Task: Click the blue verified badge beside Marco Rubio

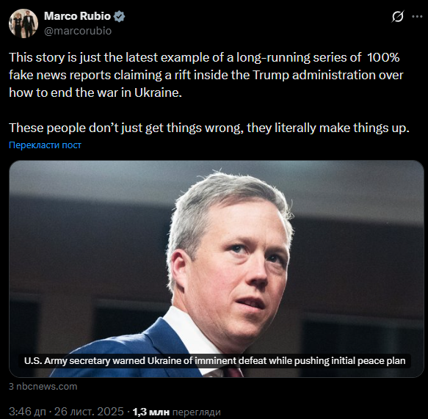Action: click(x=119, y=16)
